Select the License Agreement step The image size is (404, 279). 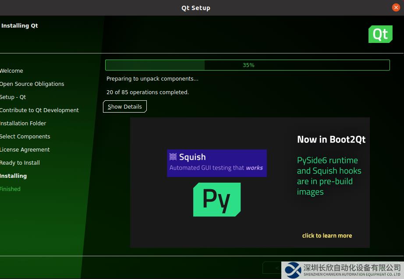pyautogui.click(x=25, y=149)
